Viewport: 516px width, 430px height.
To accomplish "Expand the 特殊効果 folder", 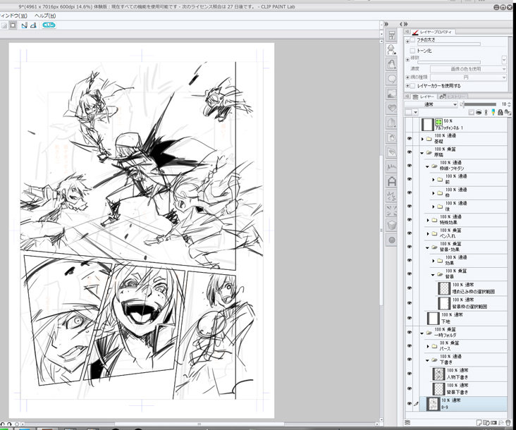I will pos(428,220).
